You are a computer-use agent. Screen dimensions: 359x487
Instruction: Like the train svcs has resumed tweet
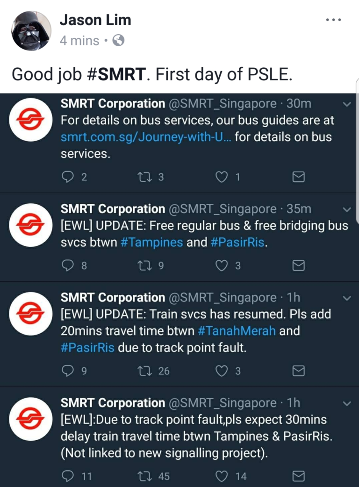click(x=222, y=371)
